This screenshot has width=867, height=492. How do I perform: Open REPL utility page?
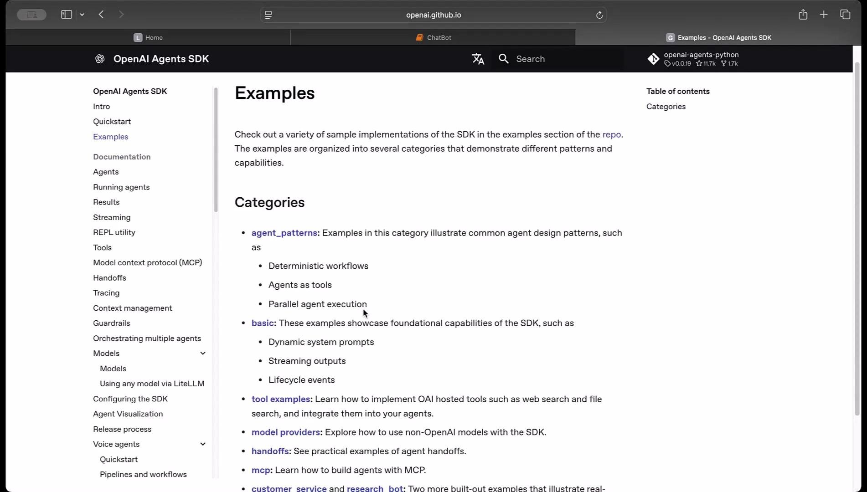(114, 232)
